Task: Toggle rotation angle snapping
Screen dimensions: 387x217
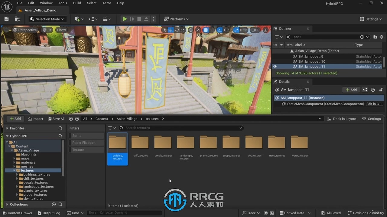Action: pos(220,30)
